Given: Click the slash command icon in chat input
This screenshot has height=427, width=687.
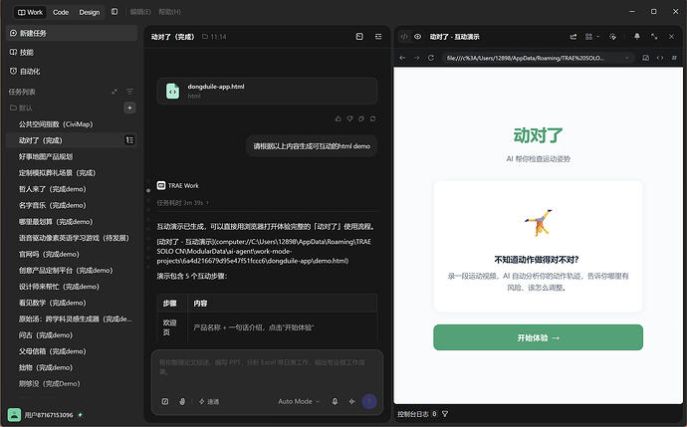Looking at the screenshot, I should coord(165,401).
